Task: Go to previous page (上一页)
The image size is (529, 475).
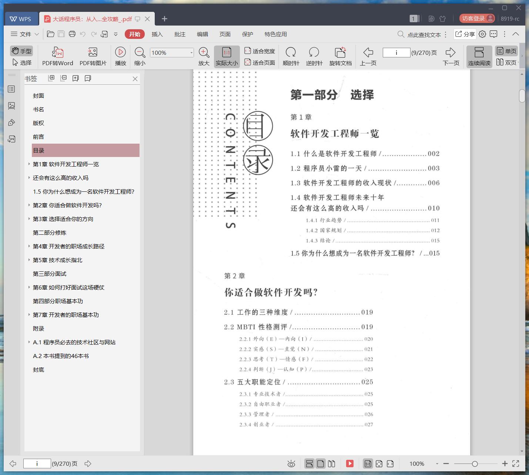Action: (368, 57)
